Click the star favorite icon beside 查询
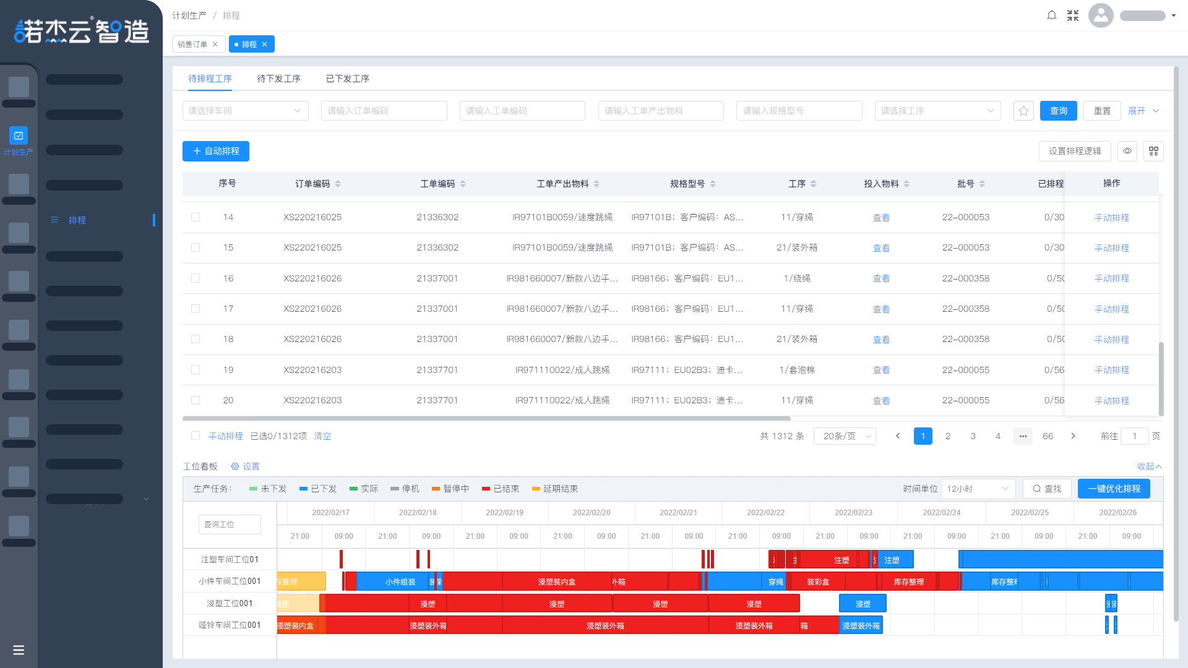The height and width of the screenshot is (668, 1188). pos(1023,111)
